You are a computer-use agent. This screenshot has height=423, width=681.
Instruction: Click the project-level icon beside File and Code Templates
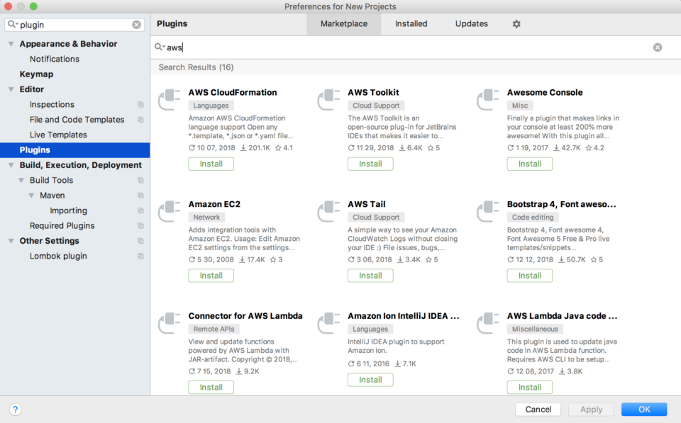pyautogui.click(x=140, y=120)
